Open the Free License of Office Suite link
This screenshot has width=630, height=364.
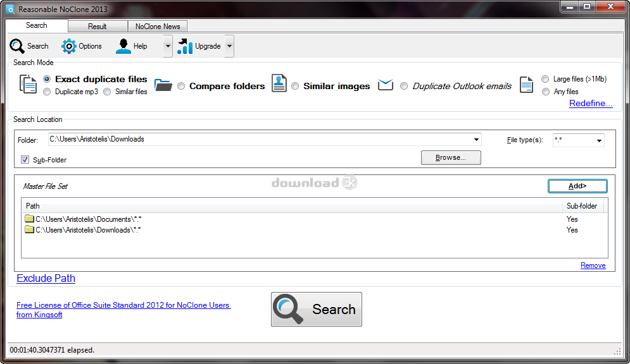coord(123,310)
